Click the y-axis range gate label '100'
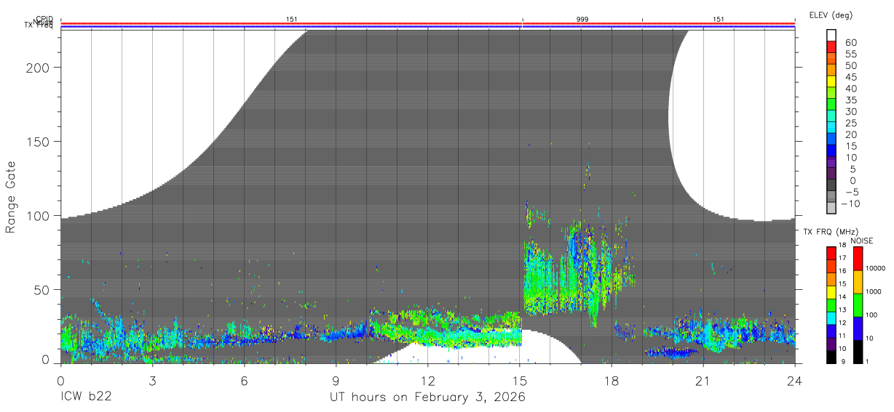This screenshot has height=412, width=894. pyautogui.click(x=38, y=216)
